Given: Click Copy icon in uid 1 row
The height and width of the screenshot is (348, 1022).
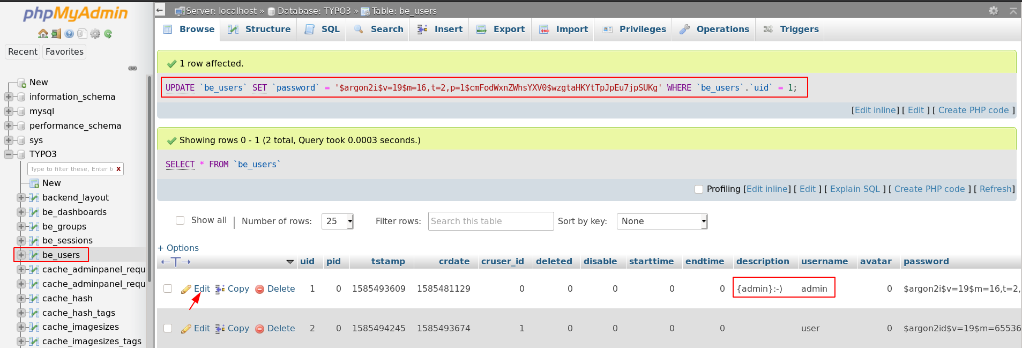Looking at the screenshot, I should [x=220, y=289].
